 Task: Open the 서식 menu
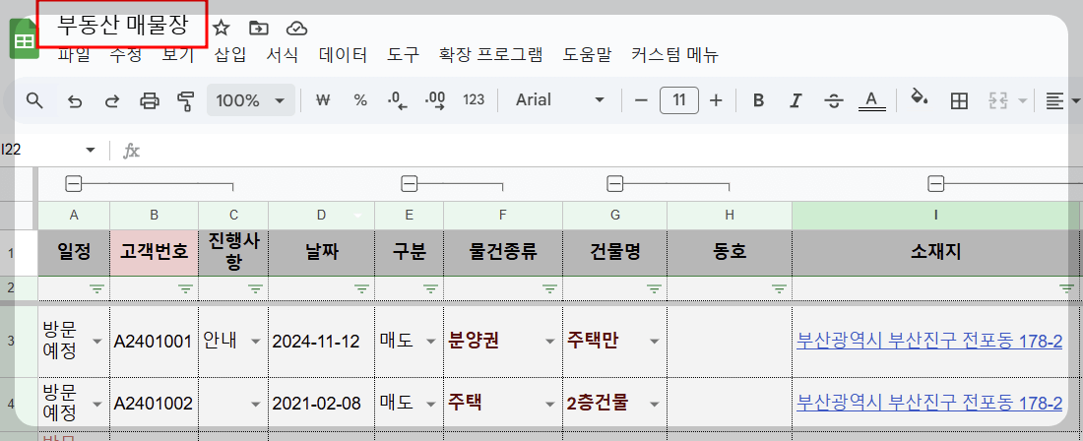pyautogui.click(x=283, y=55)
